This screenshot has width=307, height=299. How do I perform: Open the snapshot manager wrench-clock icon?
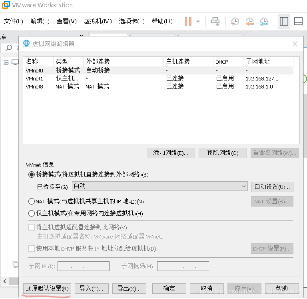coord(264,21)
